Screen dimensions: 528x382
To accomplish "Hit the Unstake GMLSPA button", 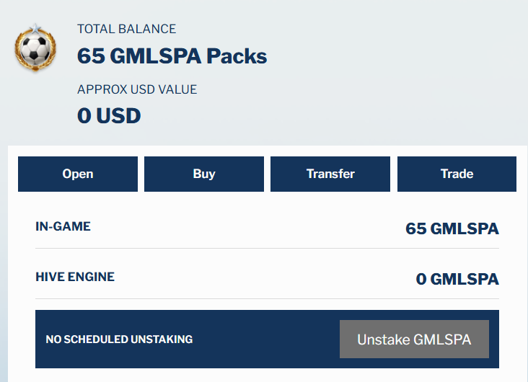I will [414, 339].
